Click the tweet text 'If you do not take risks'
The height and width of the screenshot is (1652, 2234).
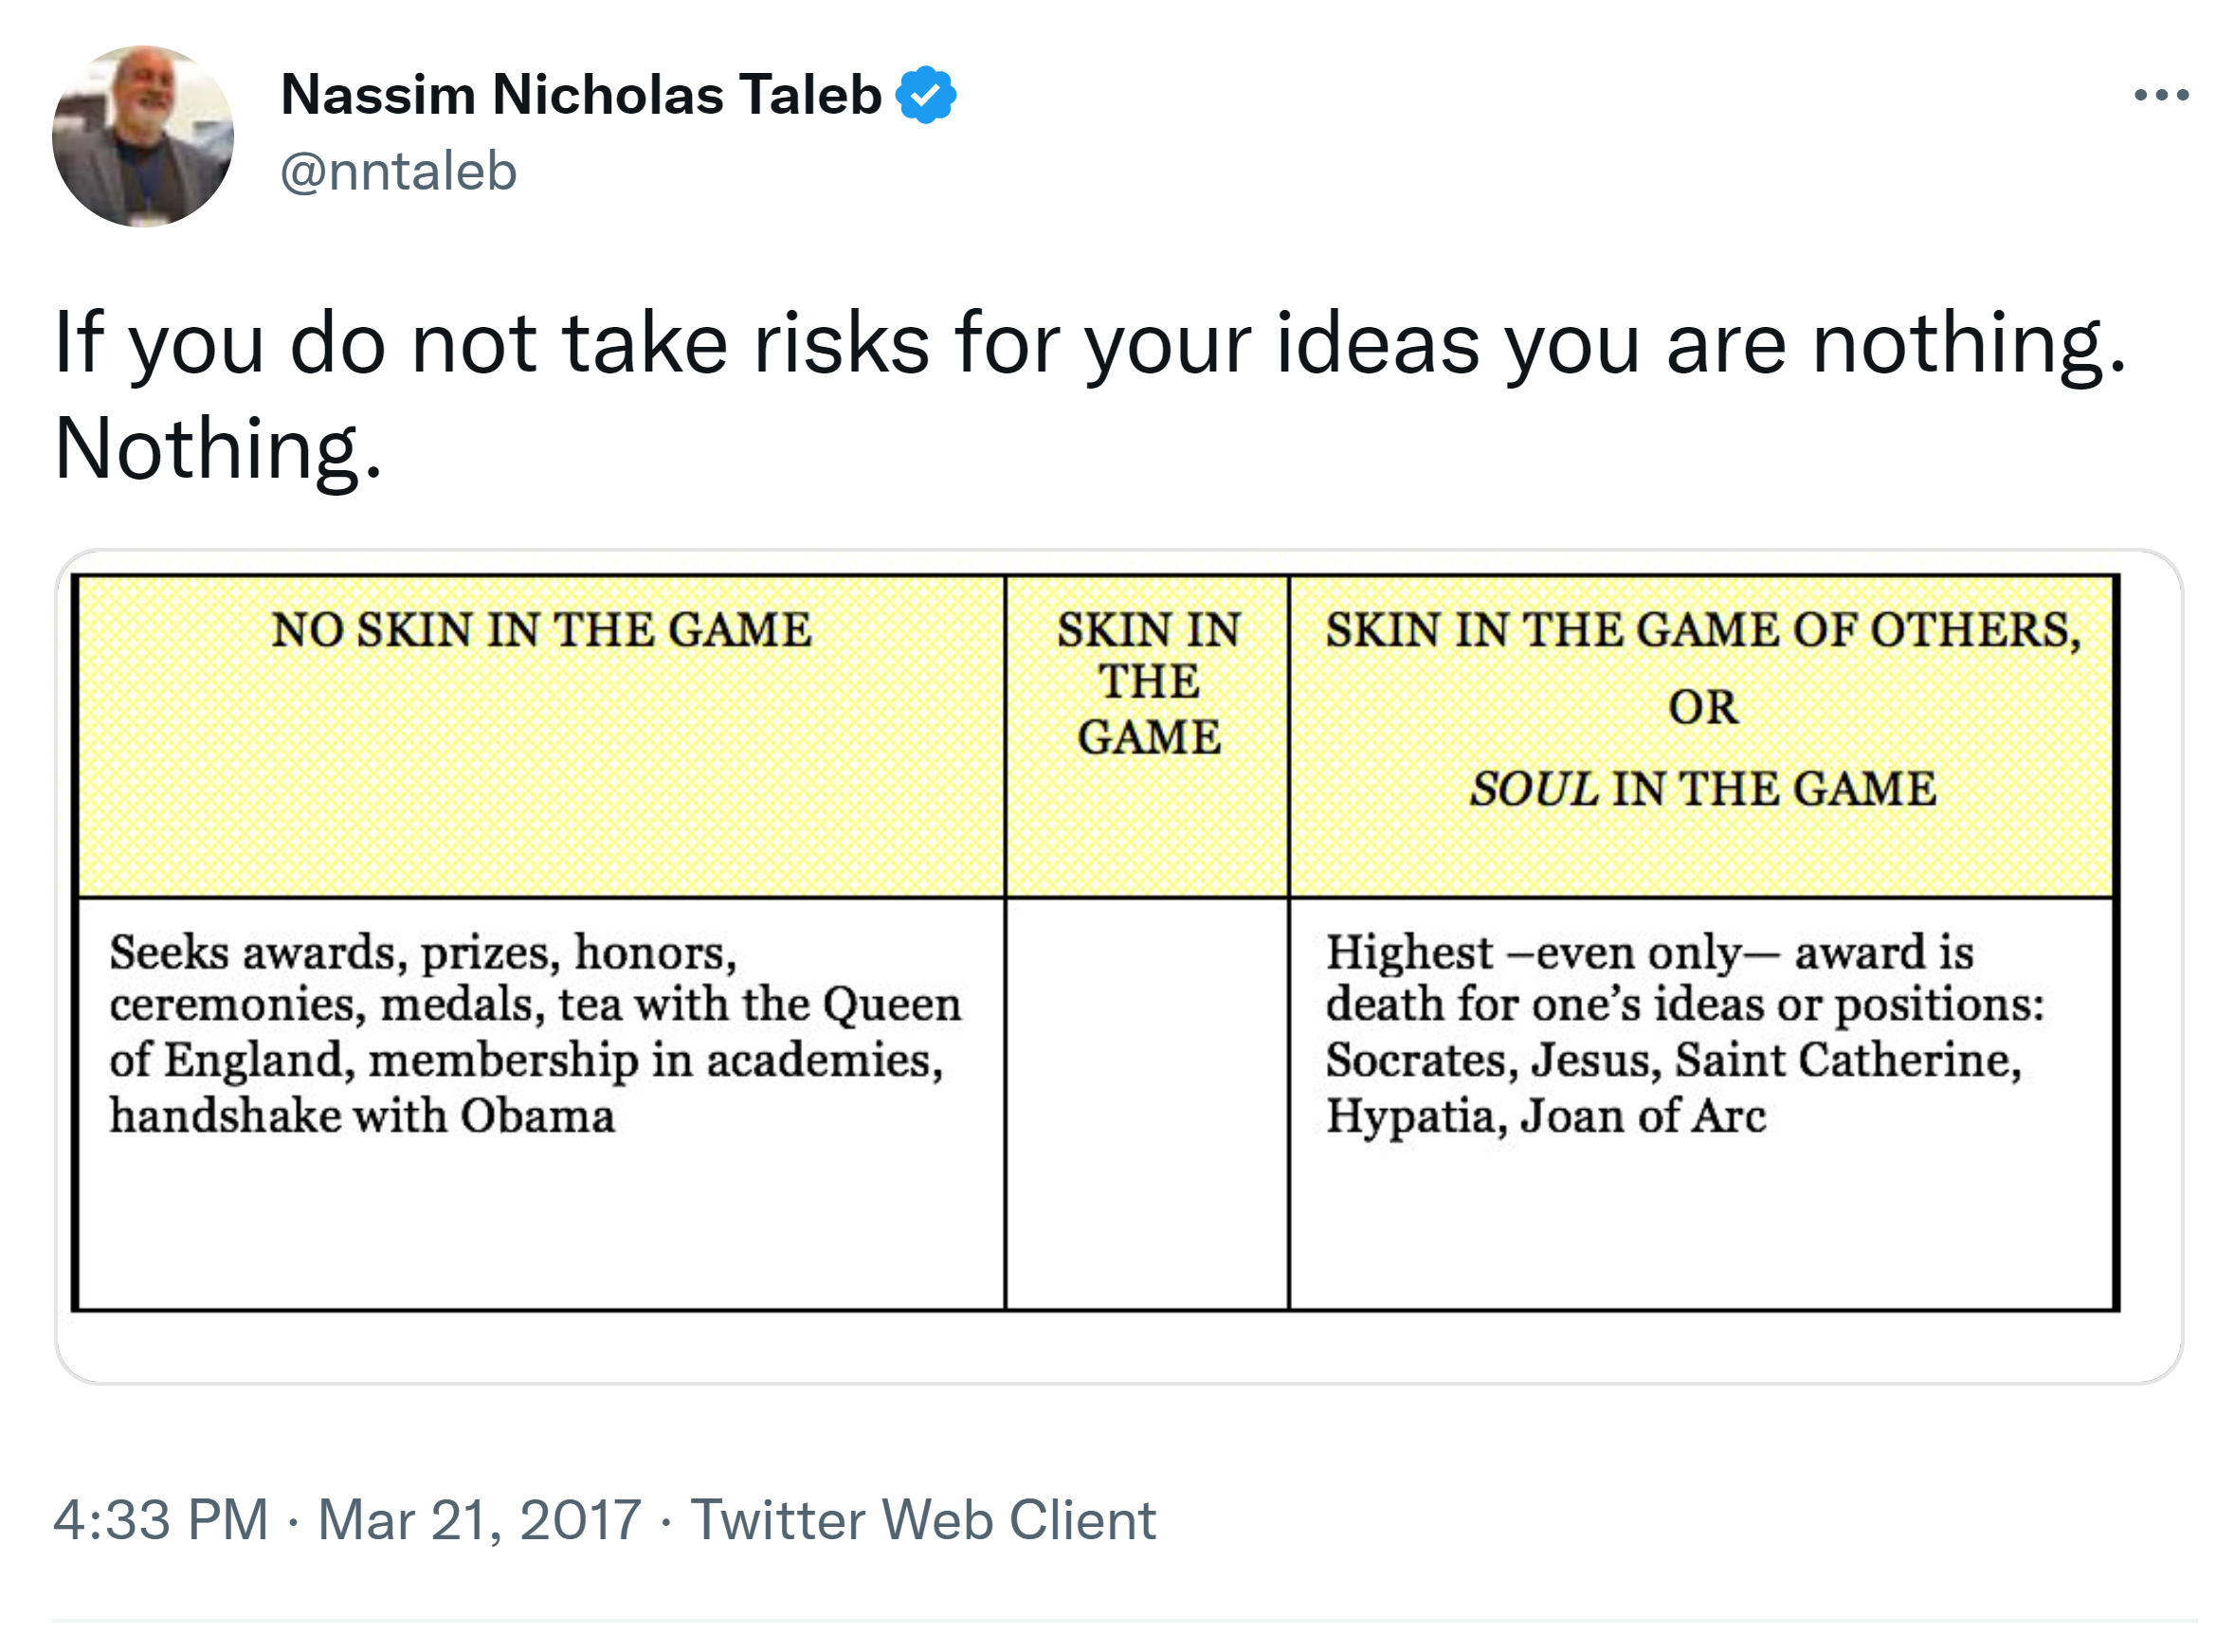tap(1088, 343)
